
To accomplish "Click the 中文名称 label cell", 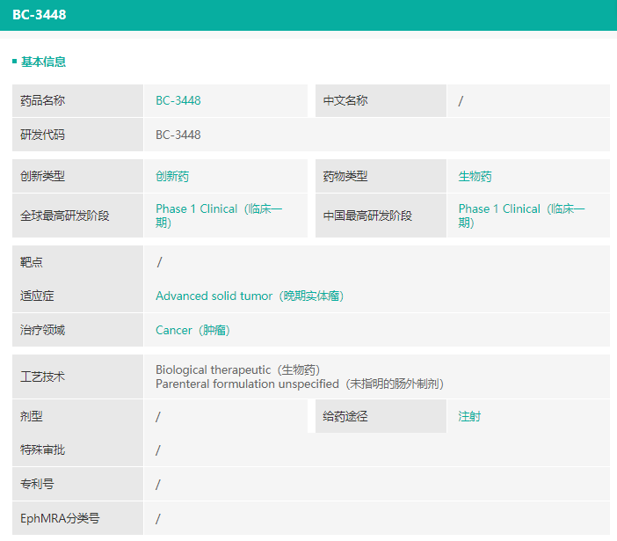I will pyautogui.click(x=345, y=100).
